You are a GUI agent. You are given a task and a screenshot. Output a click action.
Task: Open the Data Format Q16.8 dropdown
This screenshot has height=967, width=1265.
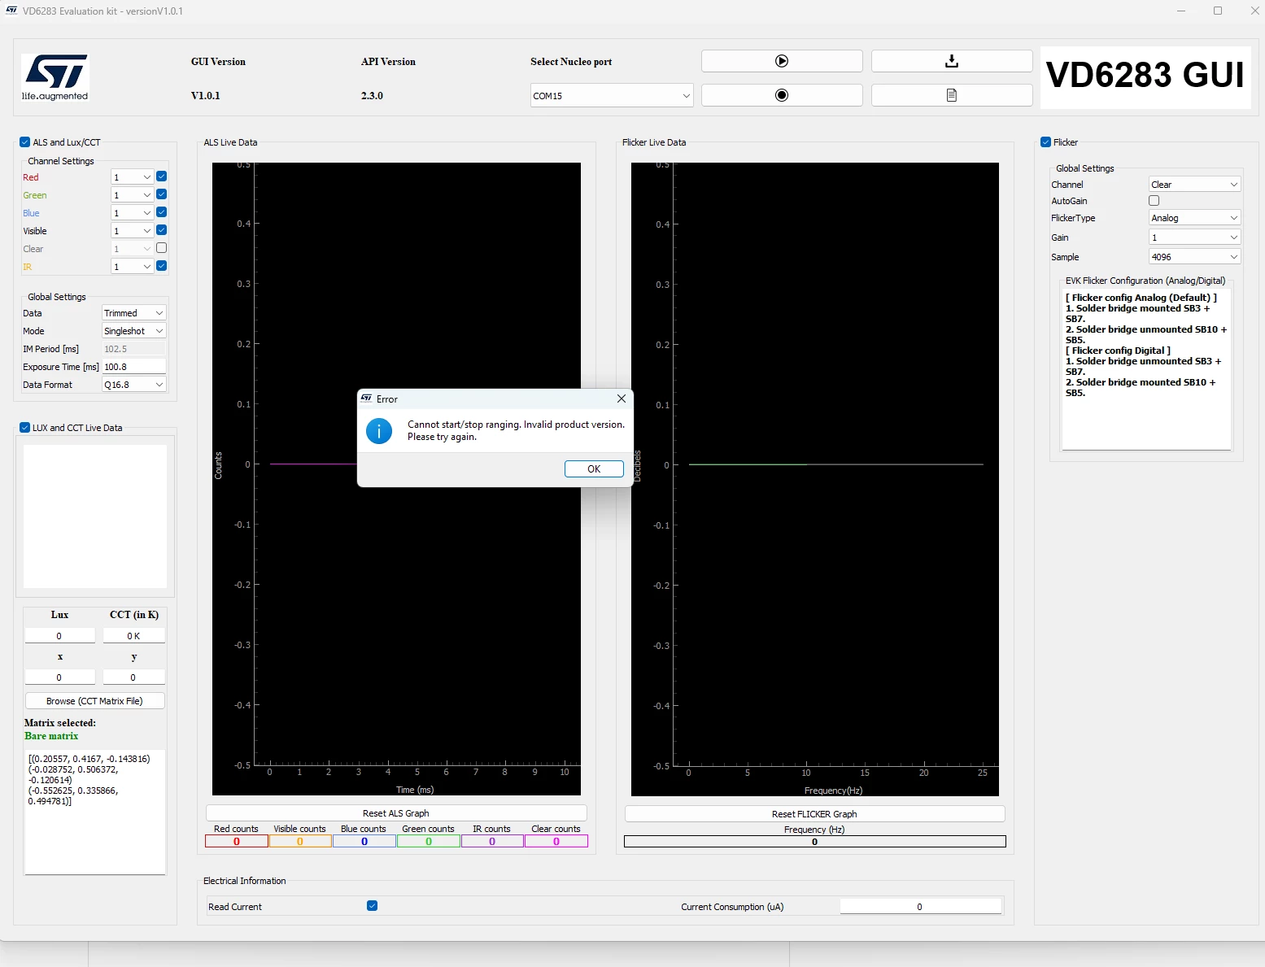tap(133, 385)
